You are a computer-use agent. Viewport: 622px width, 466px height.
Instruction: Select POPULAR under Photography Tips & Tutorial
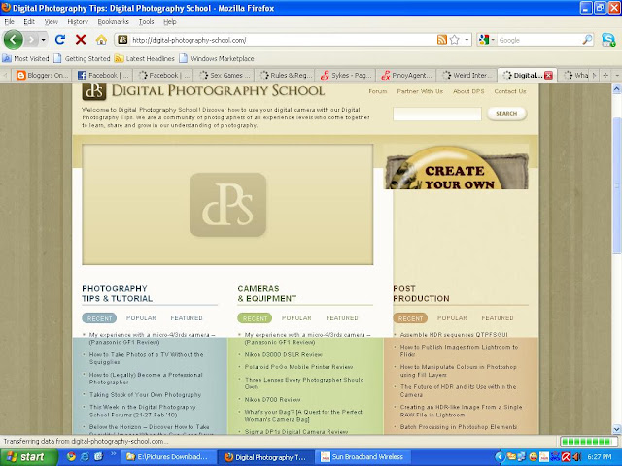click(141, 318)
